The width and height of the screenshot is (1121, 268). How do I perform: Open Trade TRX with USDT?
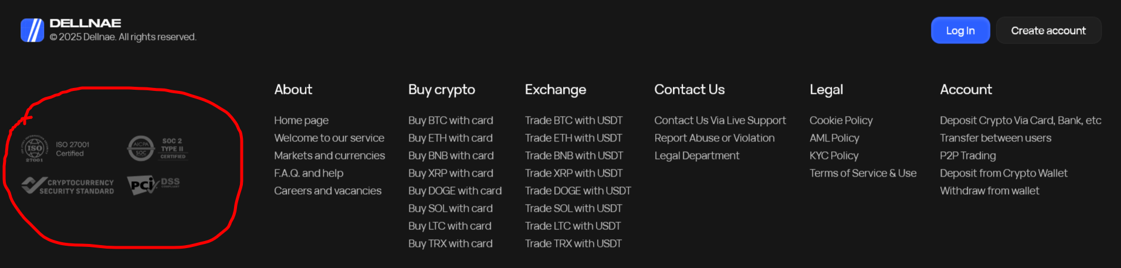573,243
